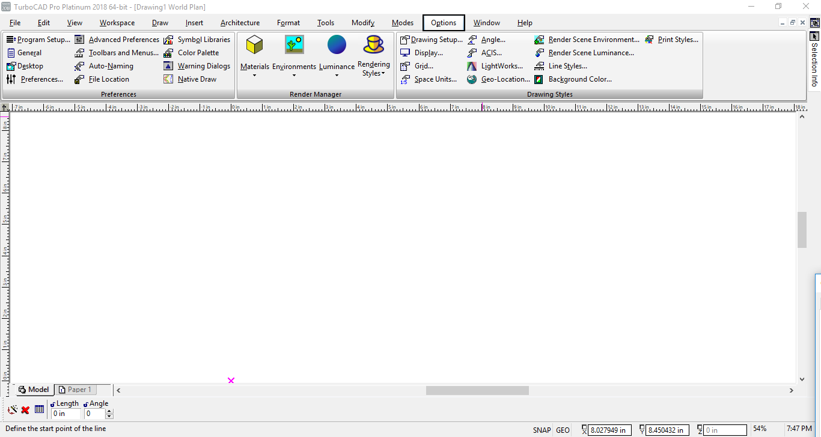Viewport: 821px width, 437px height.
Task: Open the Tools menu
Action: [x=326, y=23]
